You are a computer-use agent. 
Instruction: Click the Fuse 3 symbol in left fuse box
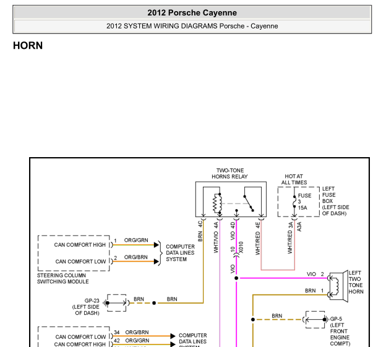pyautogui.click(x=294, y=202)
